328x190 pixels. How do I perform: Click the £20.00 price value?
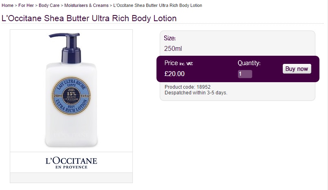(174, 74)
